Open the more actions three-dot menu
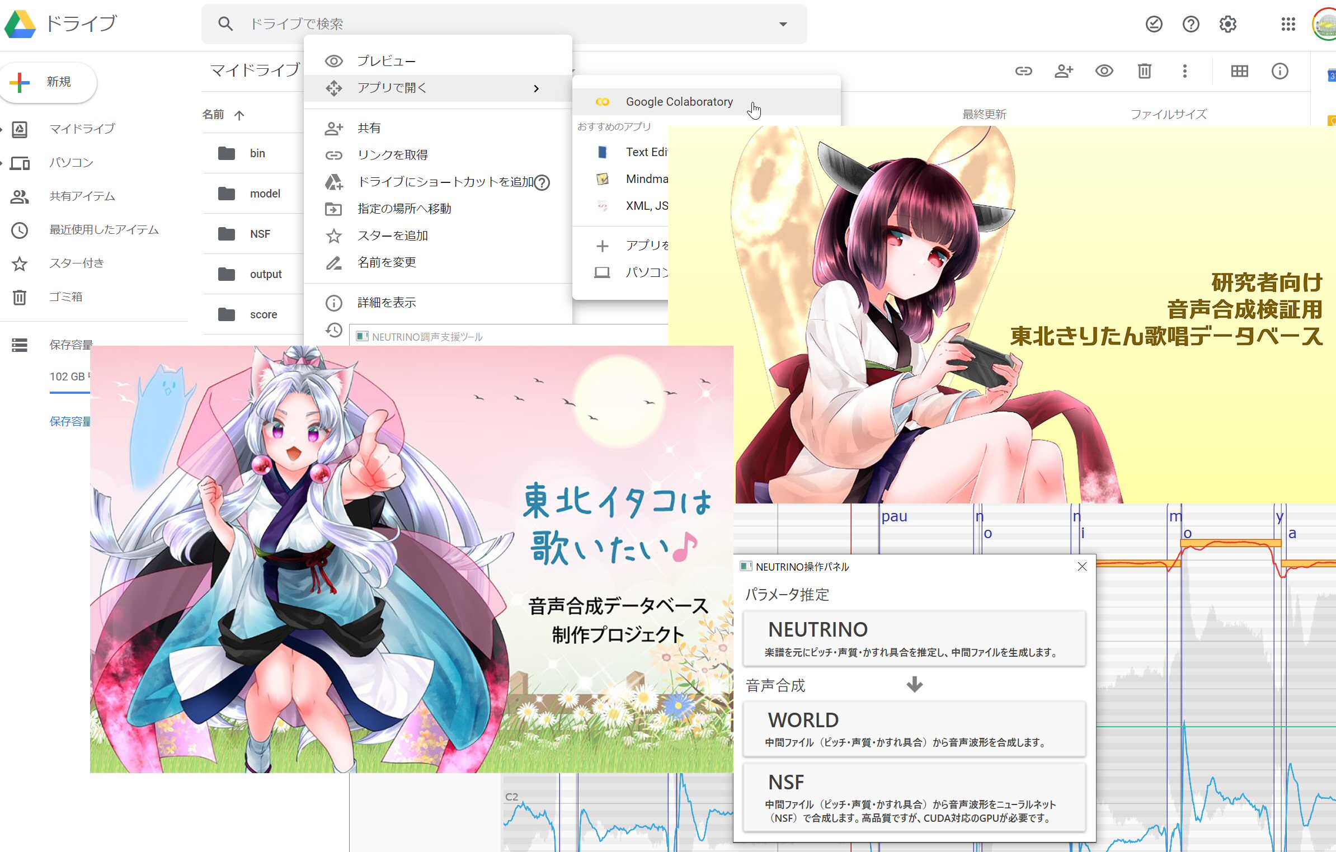This screenshot has height=852, width=1336. tap(1184, 71)
